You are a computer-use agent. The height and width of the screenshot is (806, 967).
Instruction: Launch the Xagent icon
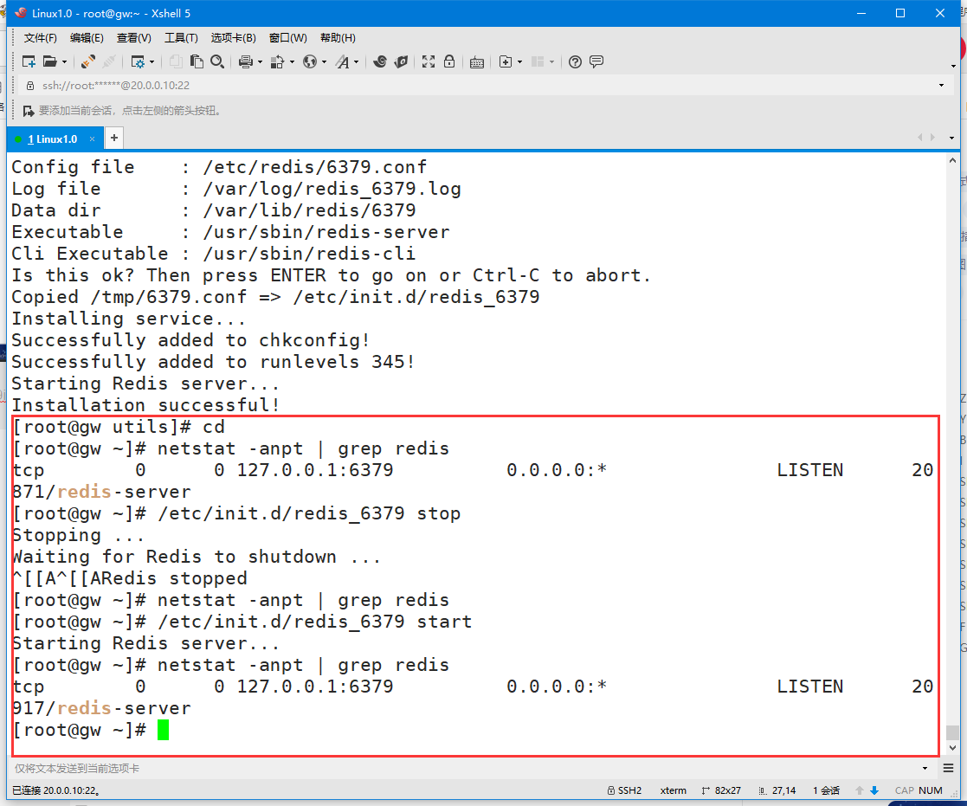(401, 61)
